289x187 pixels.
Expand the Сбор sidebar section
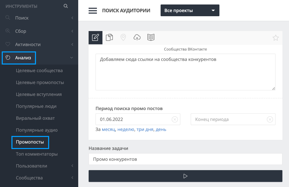pos(39,31)
